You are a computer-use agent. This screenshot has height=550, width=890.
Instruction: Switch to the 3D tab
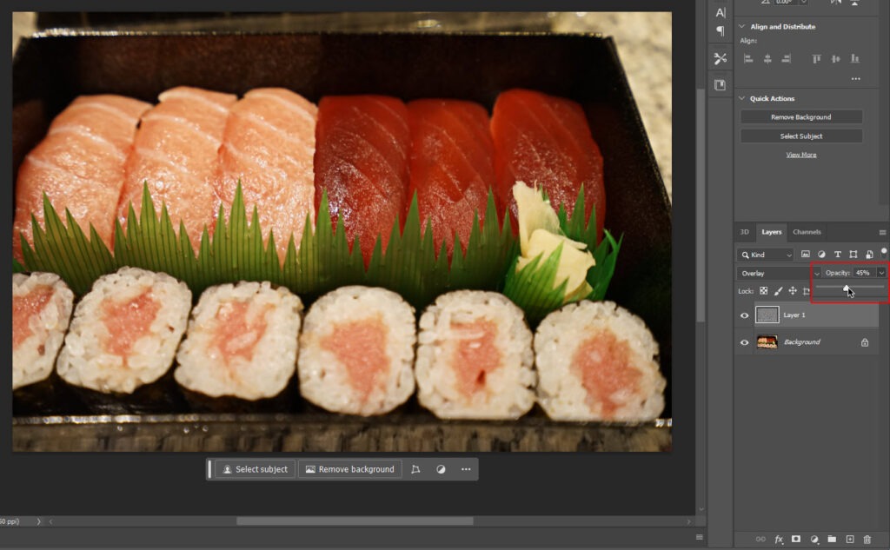click(x=744, y=232)
